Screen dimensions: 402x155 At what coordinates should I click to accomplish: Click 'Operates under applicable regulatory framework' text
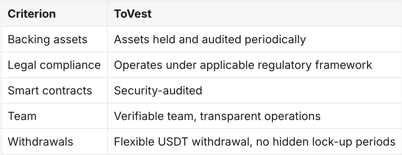[x=243, y=65]
